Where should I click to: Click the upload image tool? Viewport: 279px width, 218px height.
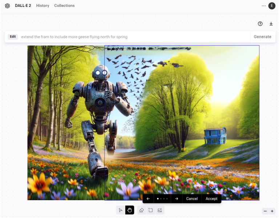coord(159,210)
